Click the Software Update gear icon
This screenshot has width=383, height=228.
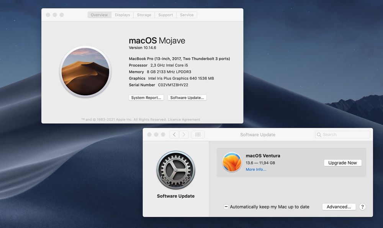click(176, 170)
